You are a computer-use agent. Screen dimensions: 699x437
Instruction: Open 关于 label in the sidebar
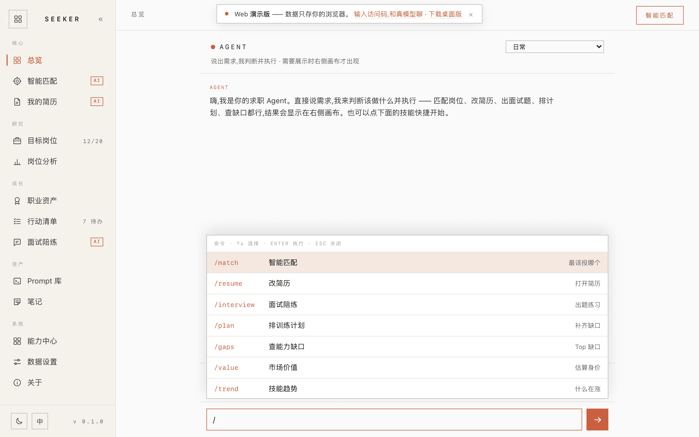pyautogui.click(x=35, y=383)
